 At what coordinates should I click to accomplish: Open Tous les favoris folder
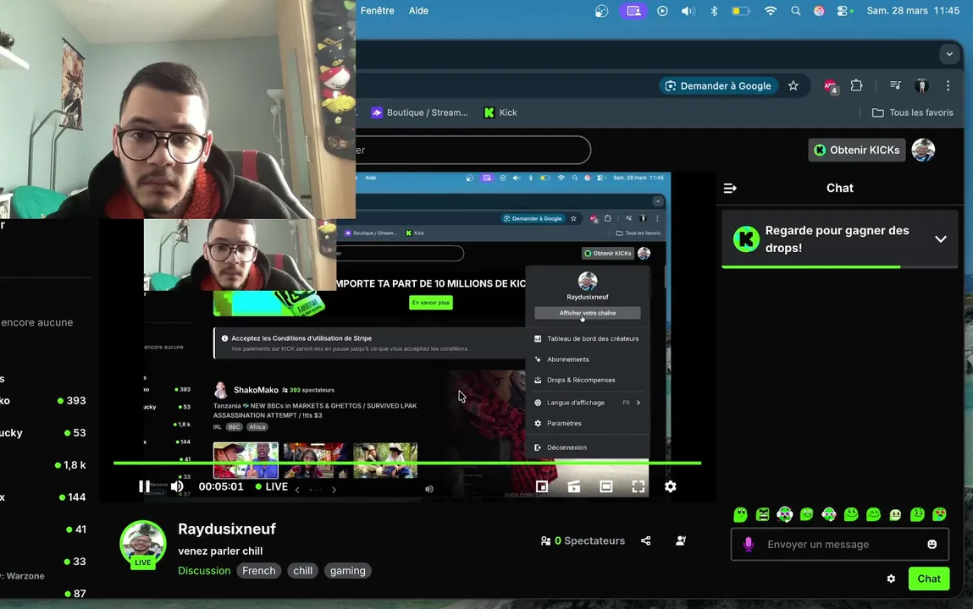pyautogui.click(x=912, y=112)
